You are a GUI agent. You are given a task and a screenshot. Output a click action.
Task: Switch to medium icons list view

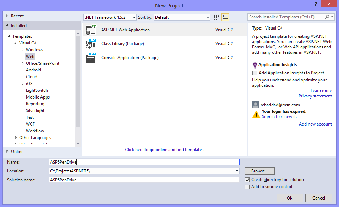point(225,17)
